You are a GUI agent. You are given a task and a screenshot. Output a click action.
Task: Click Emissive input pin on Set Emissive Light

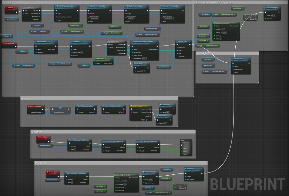(266, 19)
